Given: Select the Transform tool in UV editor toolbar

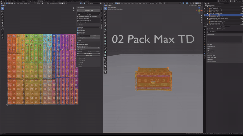Looking at the screenshot, I should click(x=2, y=23).
